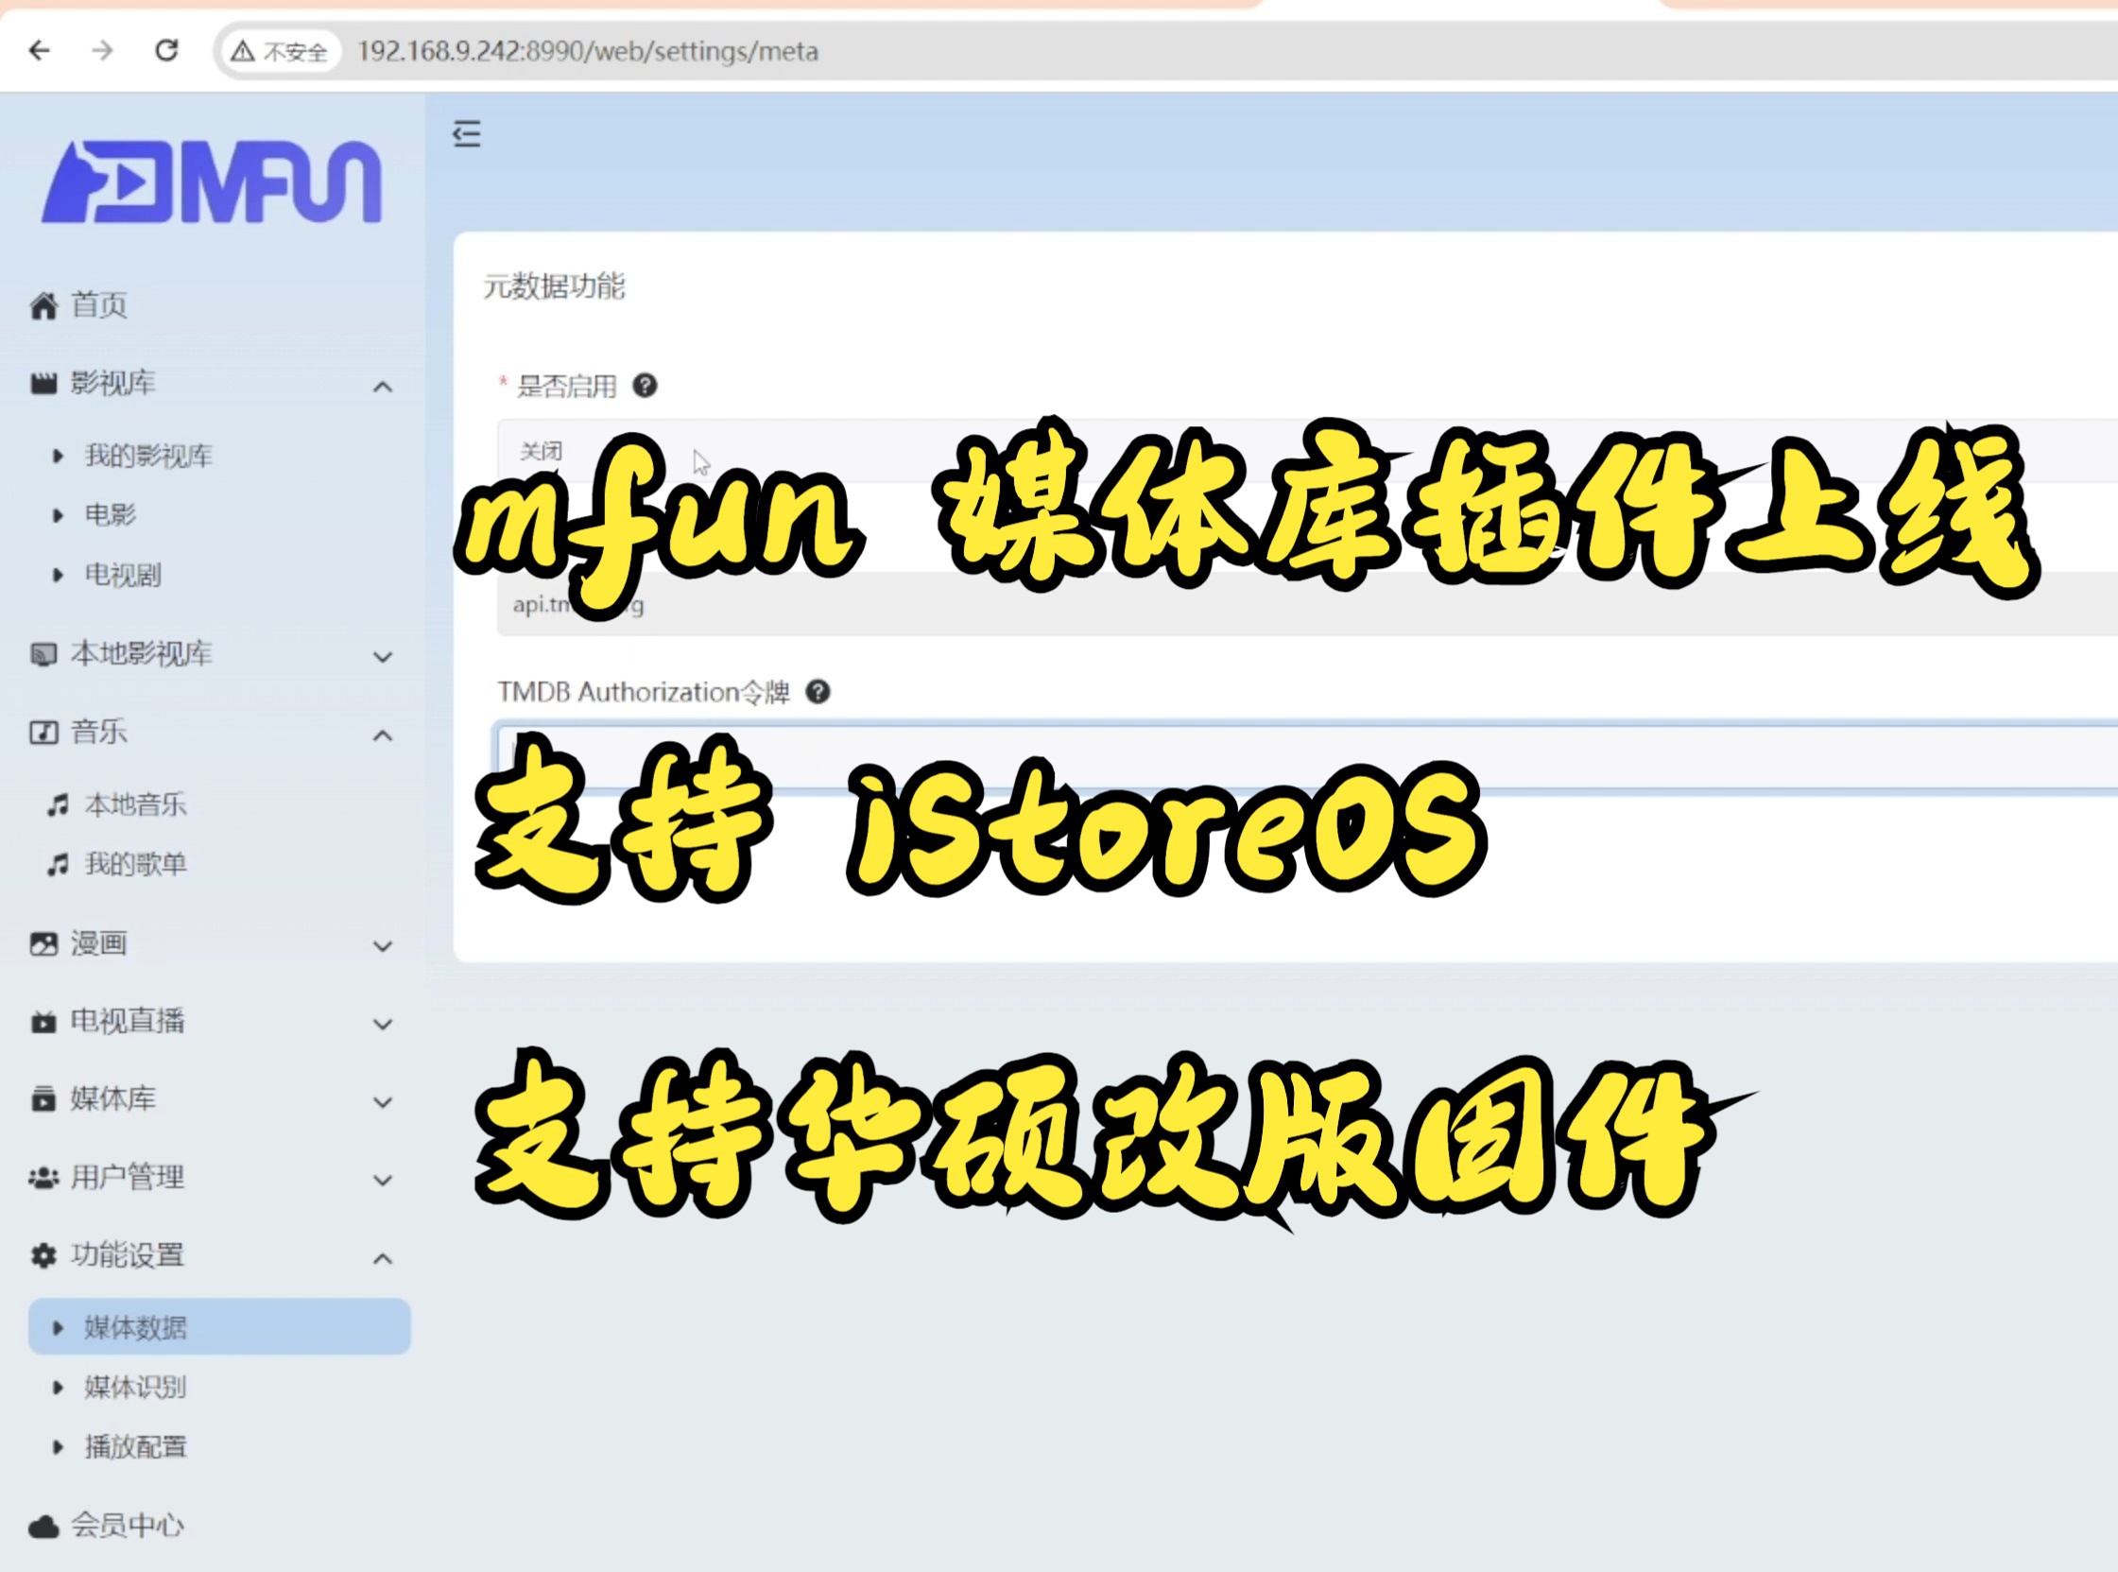This screenshot has height=1572, width=2118.
Task: Collapse the 音乐 section chevron
Action: pos(383,735)
